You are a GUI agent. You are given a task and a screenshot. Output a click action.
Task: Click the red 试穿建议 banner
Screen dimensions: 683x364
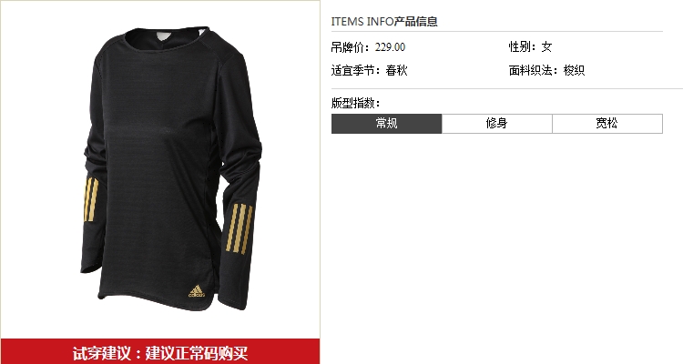[160, 351]
